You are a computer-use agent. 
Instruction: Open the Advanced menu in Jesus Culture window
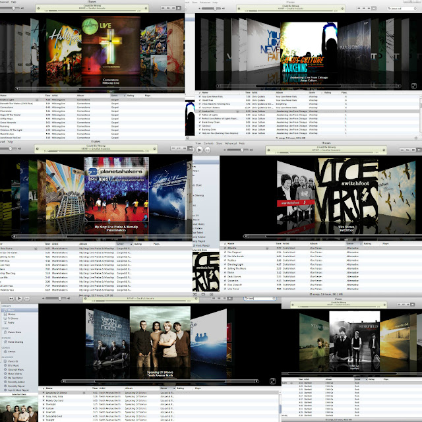(x=205, y=3)
